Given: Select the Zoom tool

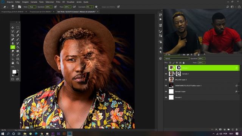Looking at the screenshot, I should 18,63.
